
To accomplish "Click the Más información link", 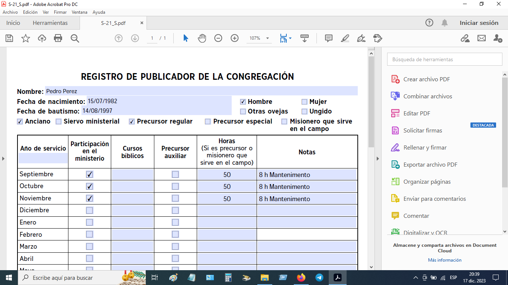I will coord(444,260).
